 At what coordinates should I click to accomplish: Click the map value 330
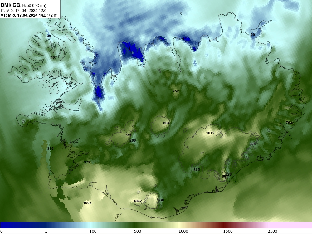(x=161, y=200)
